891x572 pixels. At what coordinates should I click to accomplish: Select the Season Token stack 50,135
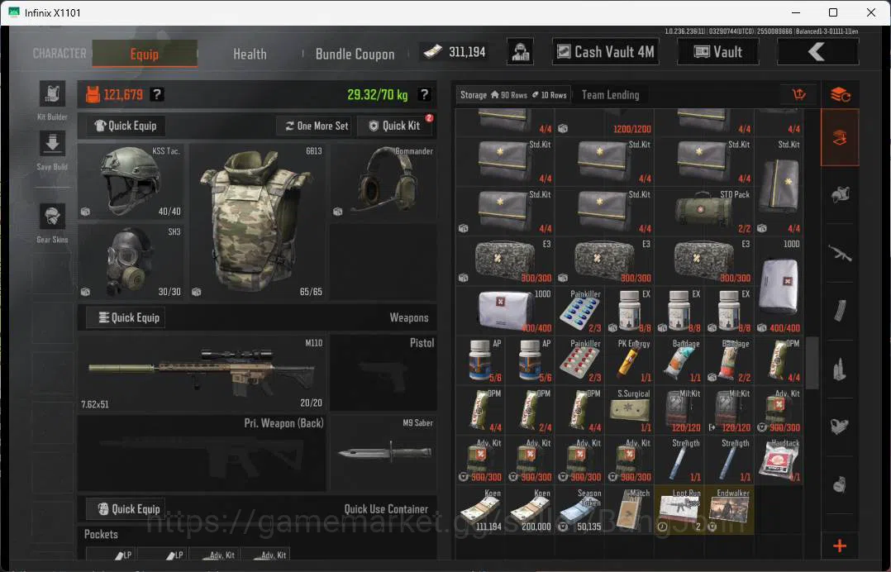[x=579, y=510]
